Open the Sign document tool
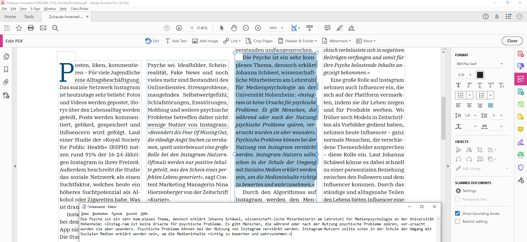527x242 pixels. [x=352, y=28]
